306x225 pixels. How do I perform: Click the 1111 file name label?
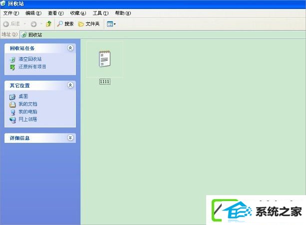pyautogui.click(x=105, y=82)
